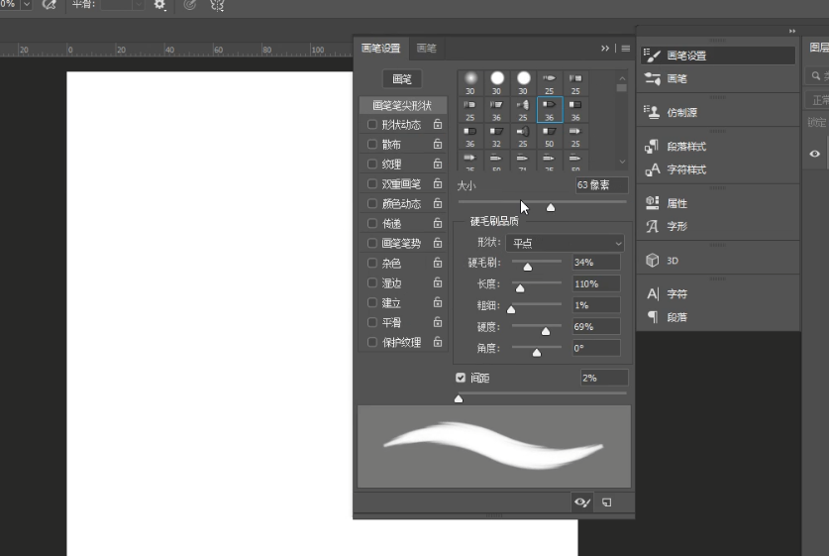Select the 32 size brush tip thumbnail
The width and height of the screenshot is (829, 556).
click(x=496, y=136)
